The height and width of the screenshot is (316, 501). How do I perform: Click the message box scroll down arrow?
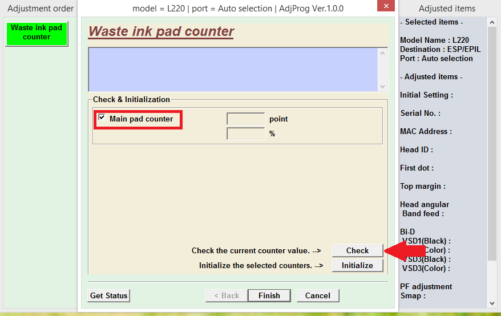coord(382,87)
